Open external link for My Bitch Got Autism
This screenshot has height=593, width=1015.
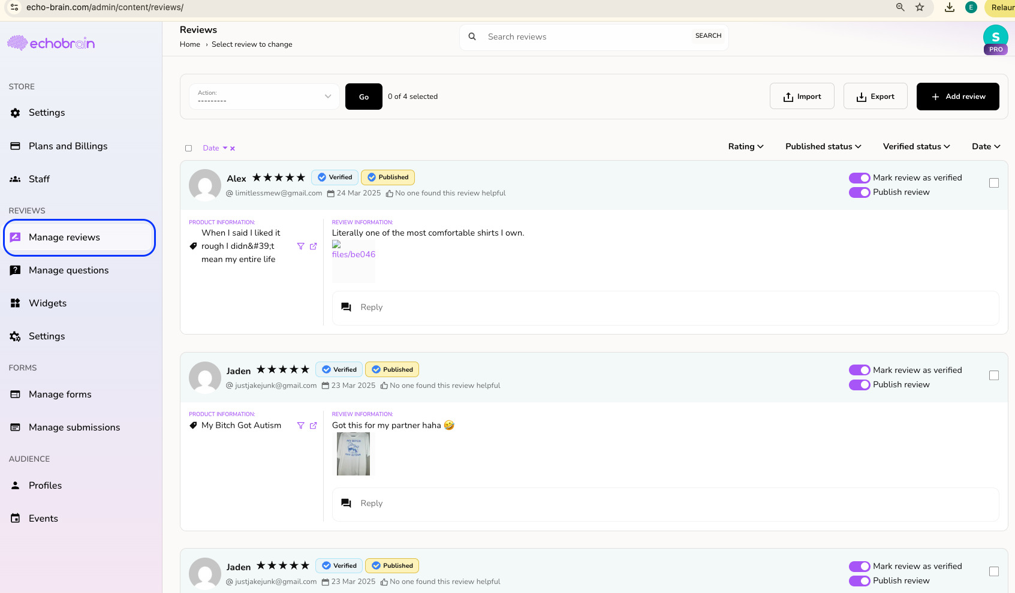click(313, 426)
